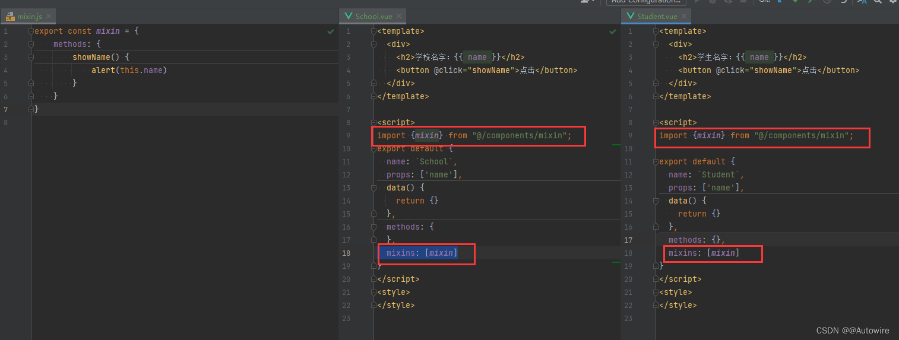Click name: `School` line

click(422, 161)
